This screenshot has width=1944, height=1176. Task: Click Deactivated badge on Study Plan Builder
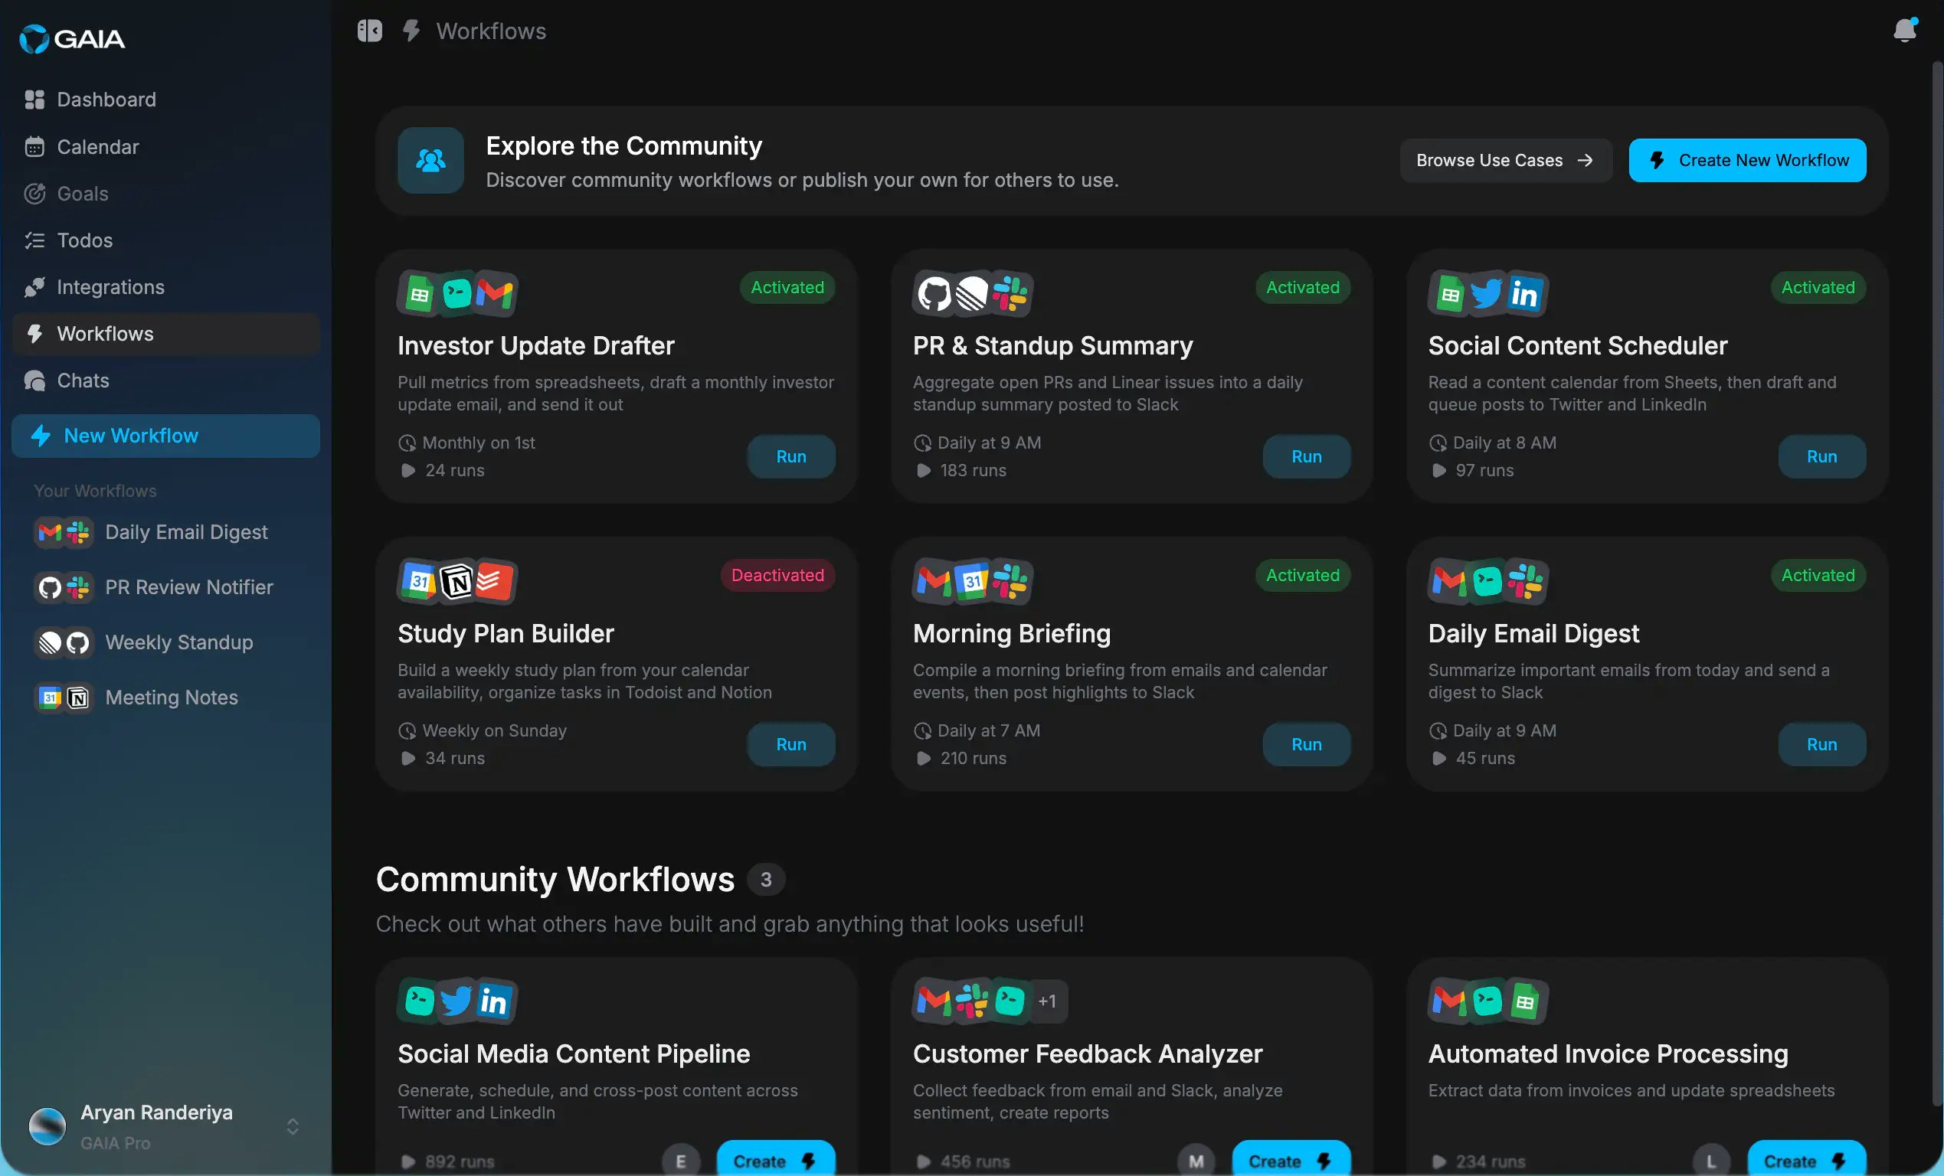[777, 575]
